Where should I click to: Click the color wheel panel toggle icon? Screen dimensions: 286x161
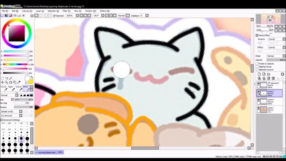tap(2, 16)
